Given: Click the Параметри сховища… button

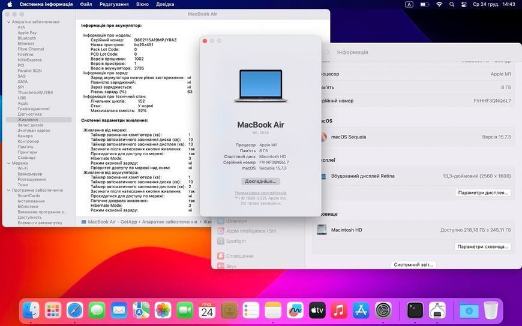Looking at the screenshot, I should pyautogui.click(x=483, y=246).
